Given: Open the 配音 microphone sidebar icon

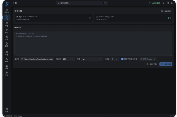Looking at the screenshot, I should pyautogui.click(x=7, y=45).
